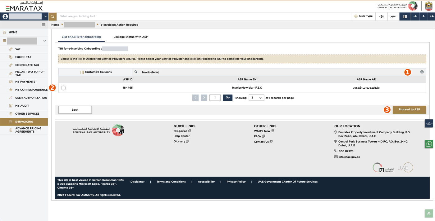435x221 pixels.
Task: Increase font size with +A
Action: pos(432,16)
